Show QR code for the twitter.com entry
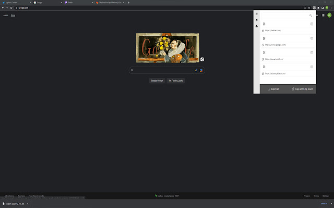 point(264,24)
